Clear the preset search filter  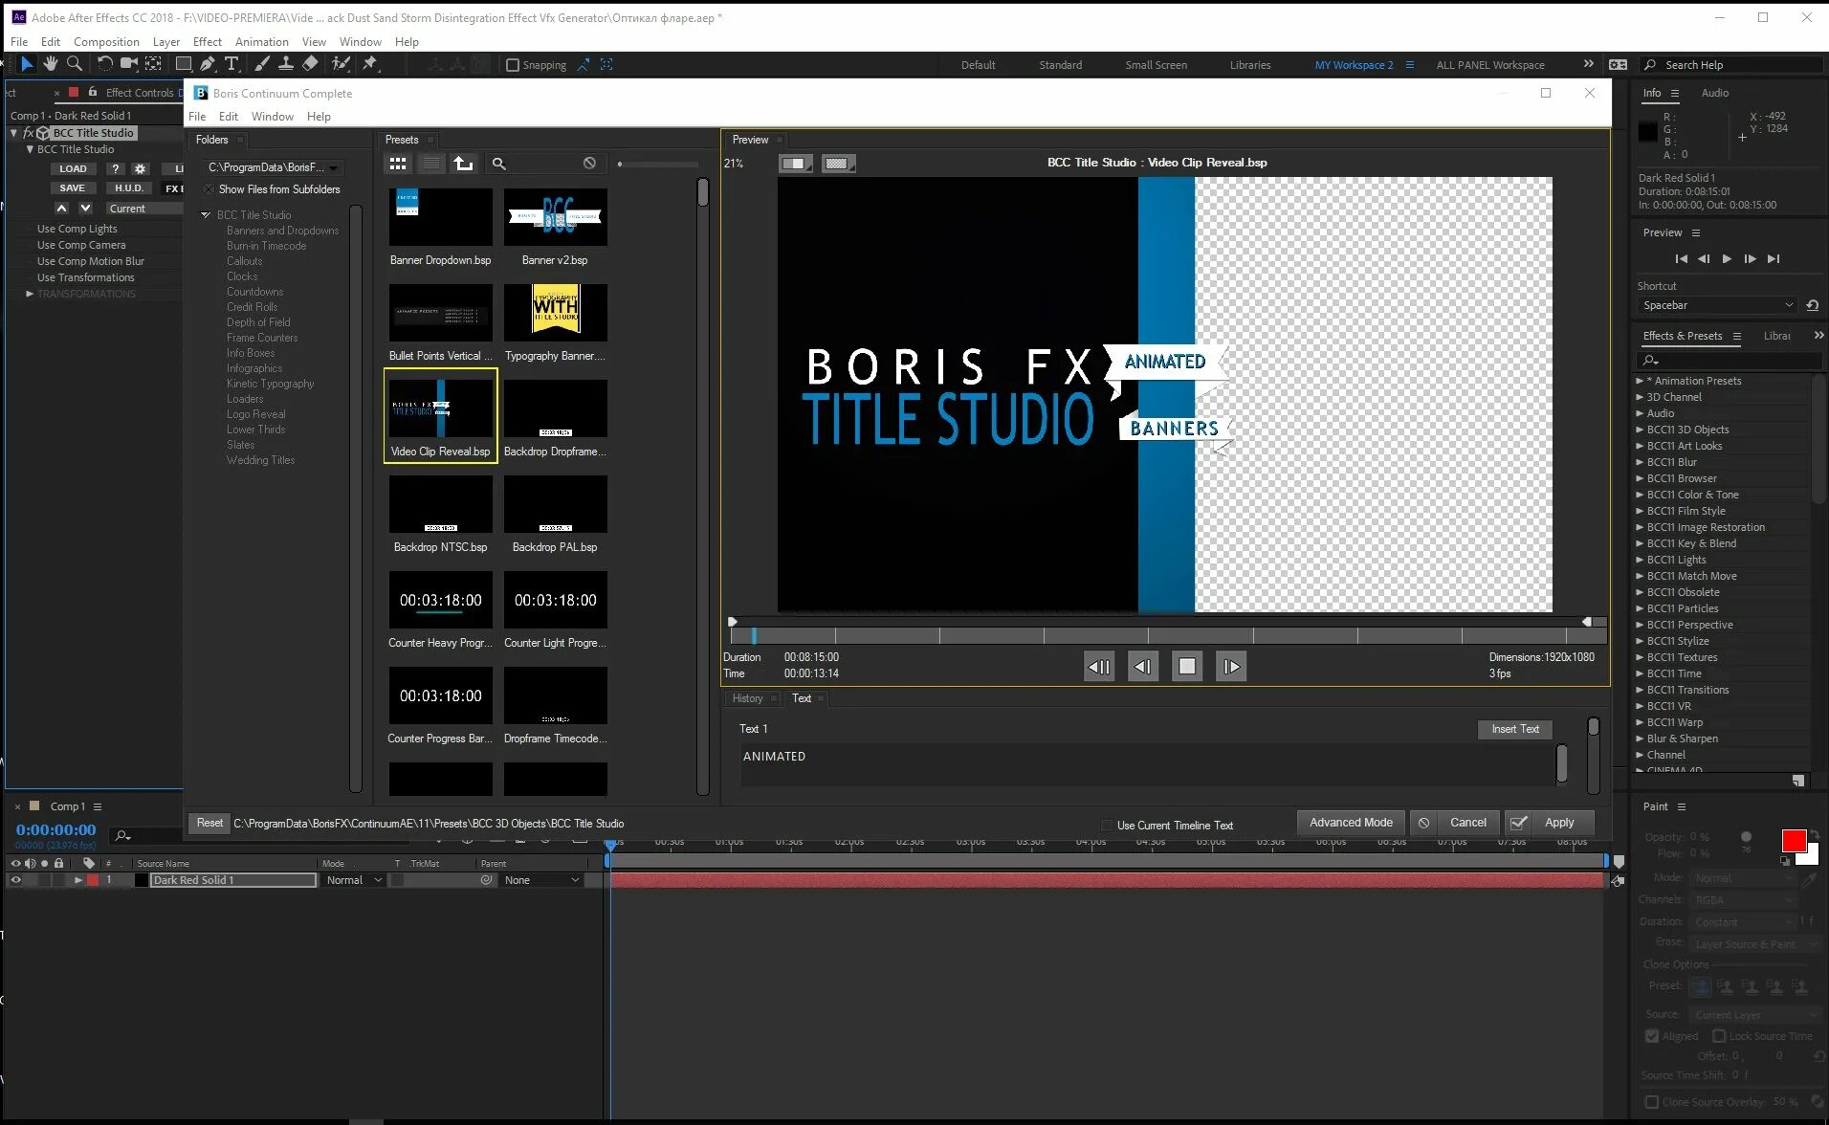coord(589,164)
